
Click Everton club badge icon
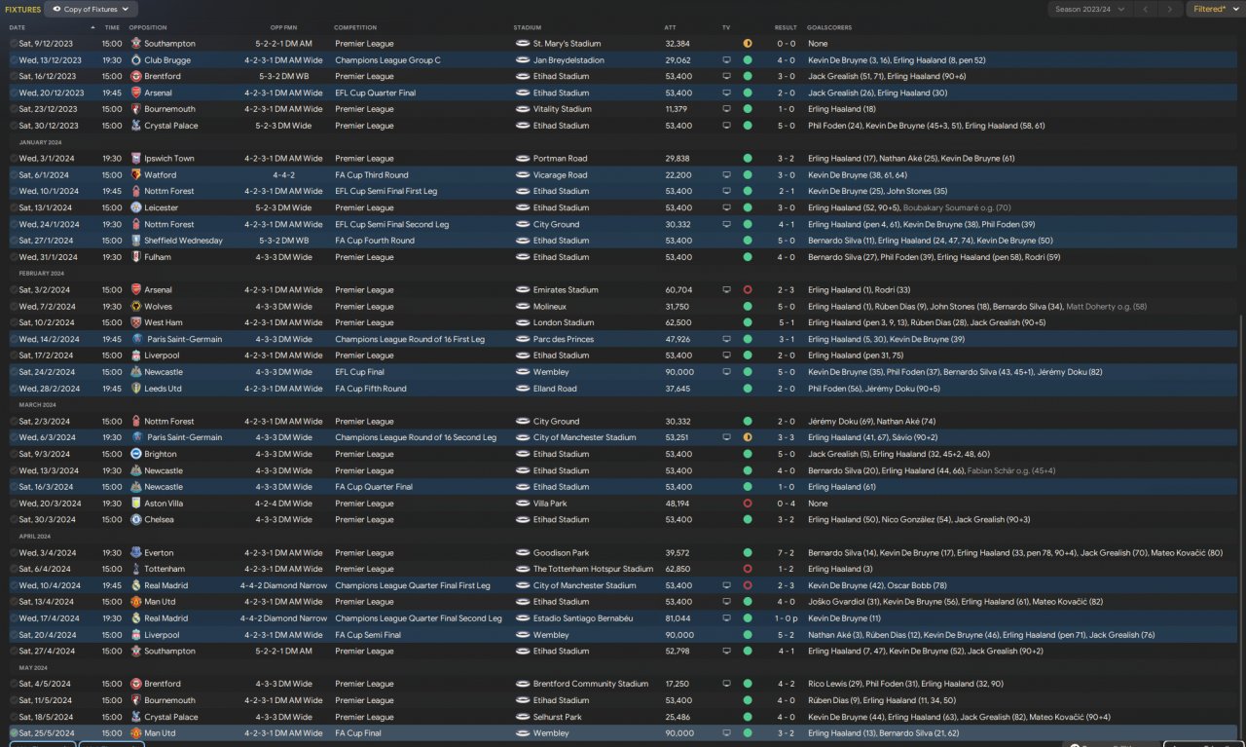pos(136,553)
